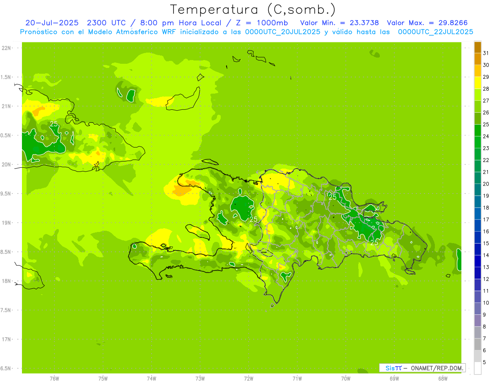This screenshot has height=384, width=497.
Task: Click the colorbar label "25" in legend
Action: 486,124
